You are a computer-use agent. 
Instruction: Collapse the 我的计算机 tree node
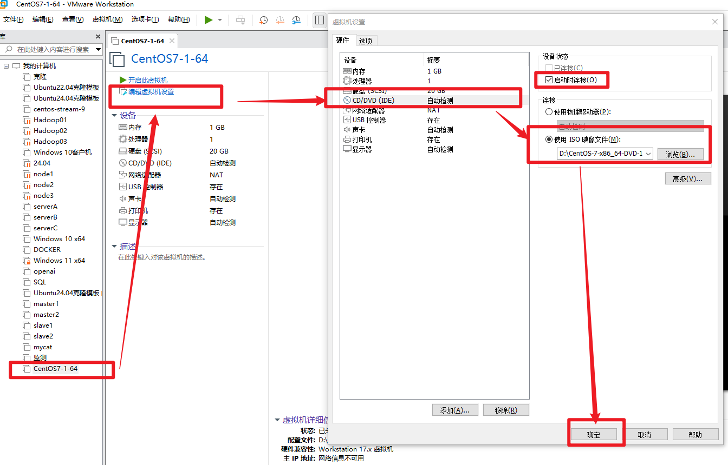pyautogui.click(x=6, y=66)
